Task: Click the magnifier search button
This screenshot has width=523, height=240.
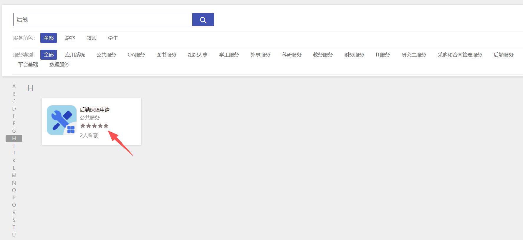Action: point(203,20)
